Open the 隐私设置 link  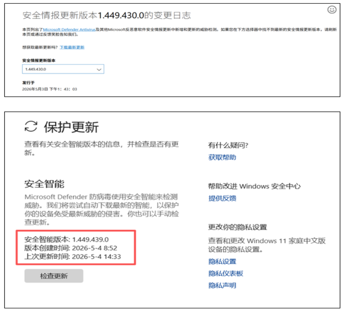[x=222, y=262]
